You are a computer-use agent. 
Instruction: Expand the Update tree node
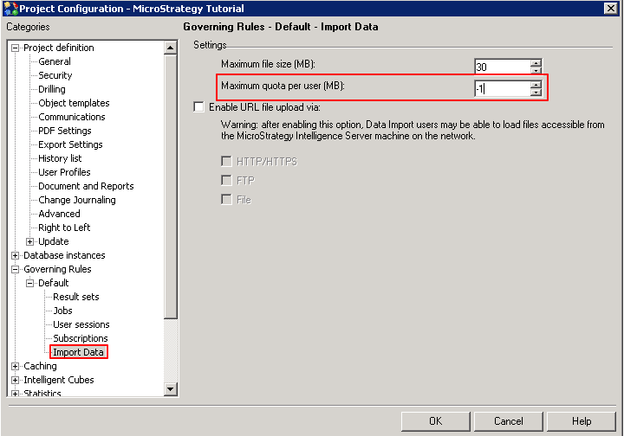click(x=29, y=241)
